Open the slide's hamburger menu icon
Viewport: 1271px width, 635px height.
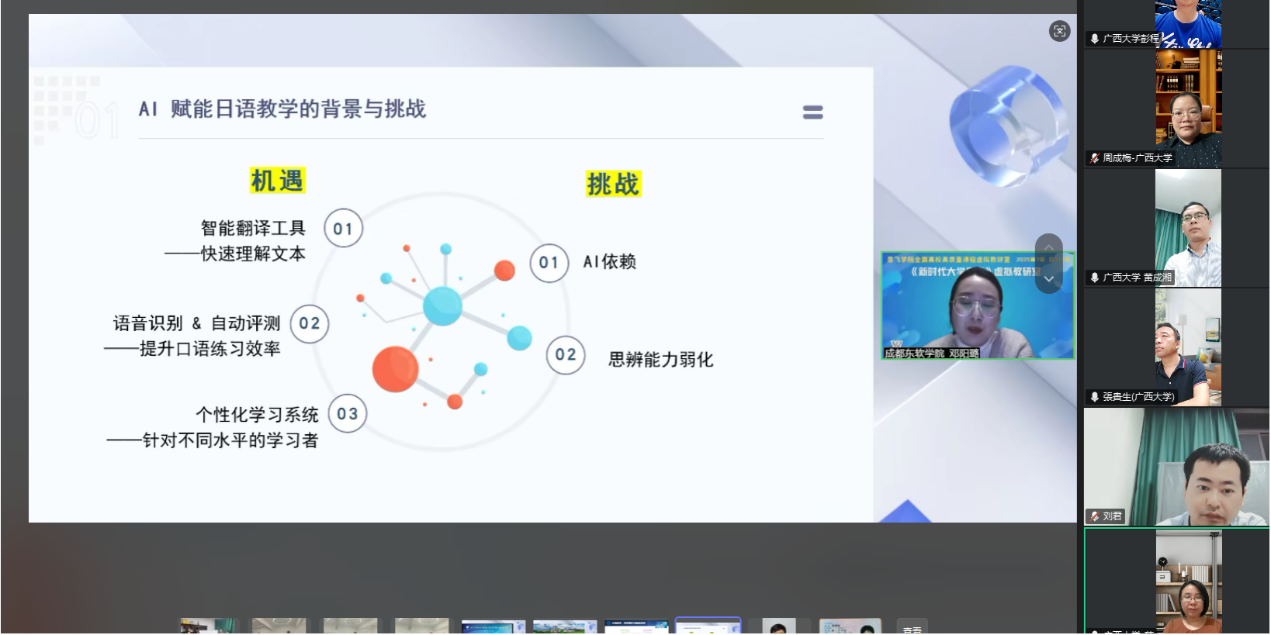(812, 112)
